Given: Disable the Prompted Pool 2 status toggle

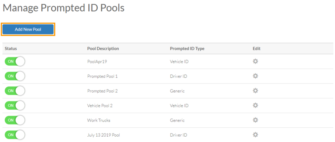Looking at the screenshot, I should (x=15, y=91).
